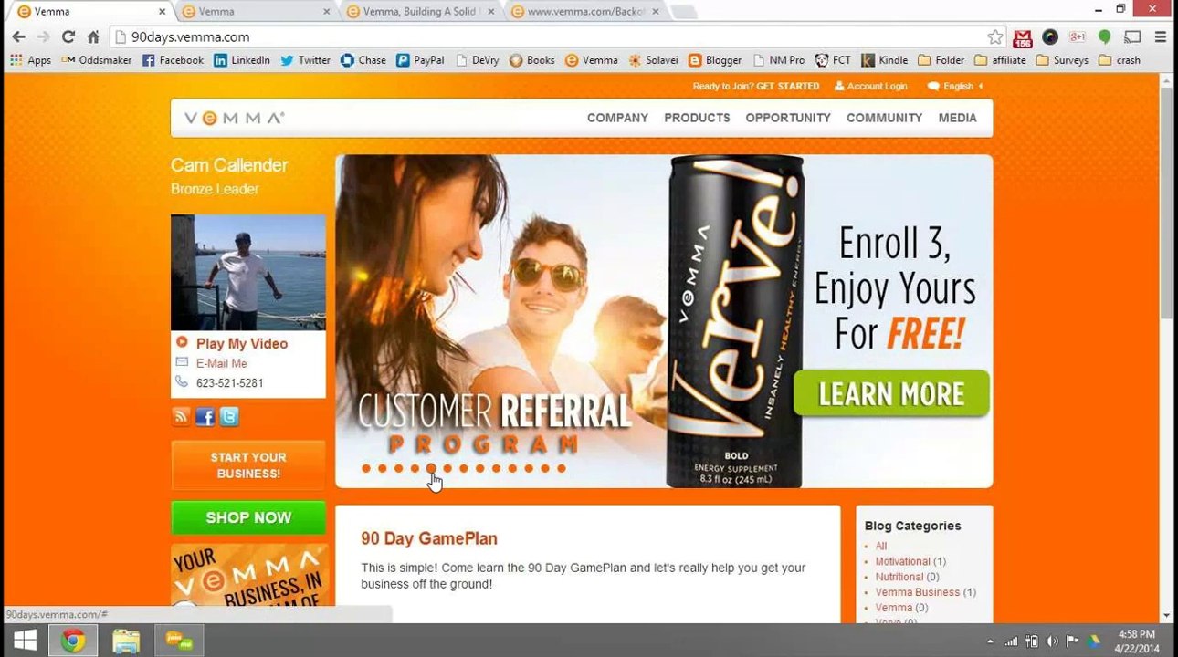Image resolution: width=1178 pixels, height=657 pixels.
Task: Open the OPPORTUNITY menu
Action: click(x=788, y=118)
